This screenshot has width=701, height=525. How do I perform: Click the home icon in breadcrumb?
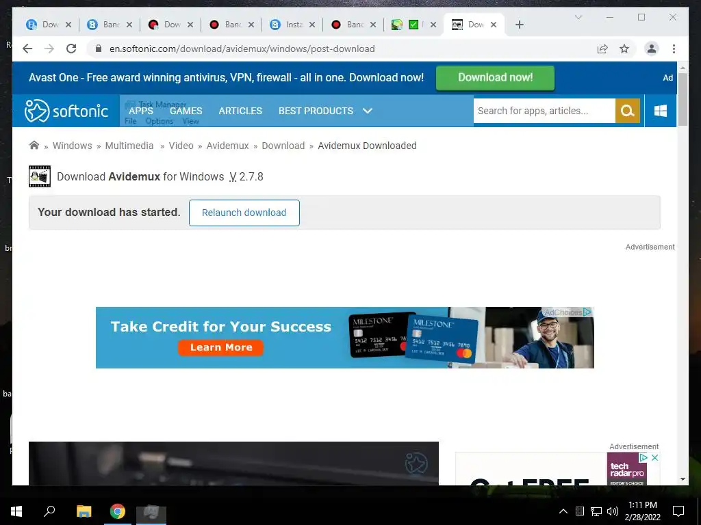tap(34, 145)
